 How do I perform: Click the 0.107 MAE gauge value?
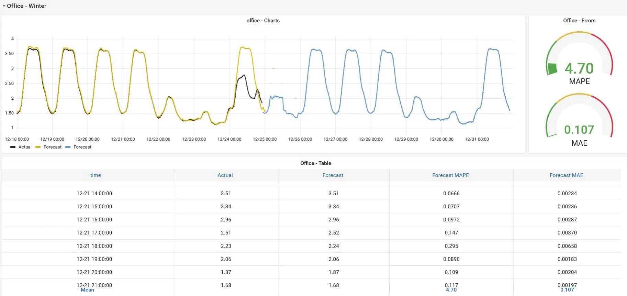point(579,130)
